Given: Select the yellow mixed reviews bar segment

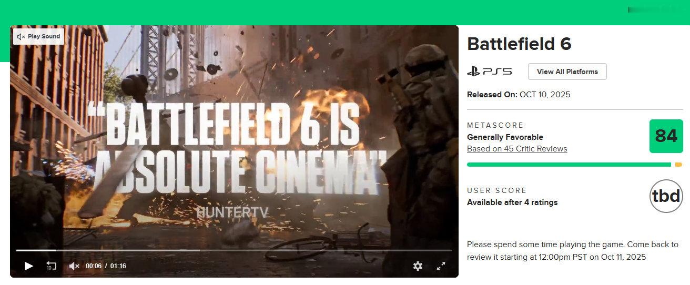Looking at the screenshot, I should click(x=678, y=165).
